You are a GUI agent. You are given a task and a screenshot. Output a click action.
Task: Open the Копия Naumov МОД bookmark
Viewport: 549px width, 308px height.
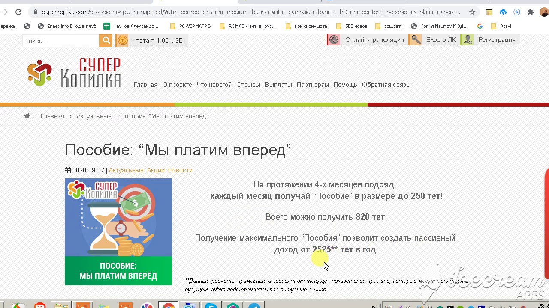(439, 26)
